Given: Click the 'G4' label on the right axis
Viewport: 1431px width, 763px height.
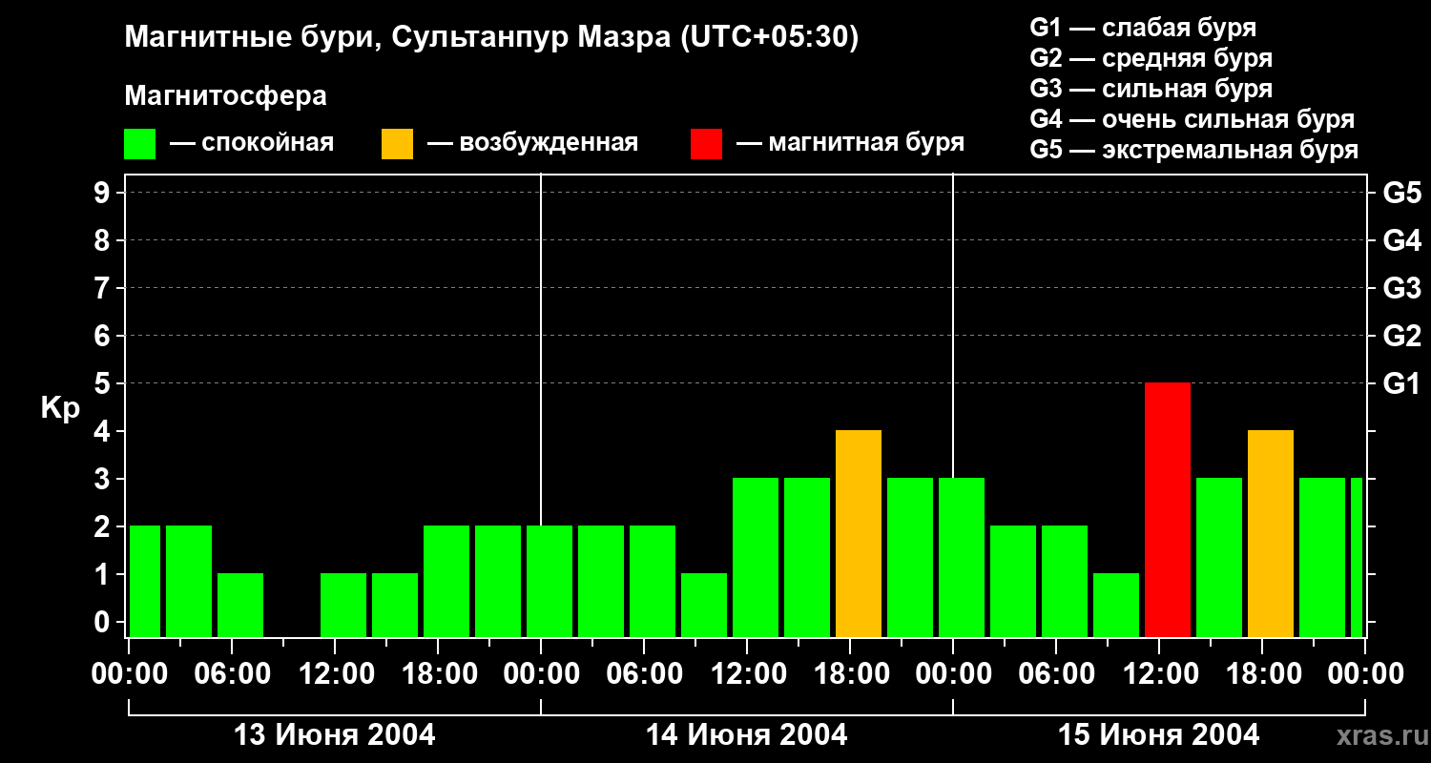Looking at the screenshot, I should click(x=1402, y=240).
